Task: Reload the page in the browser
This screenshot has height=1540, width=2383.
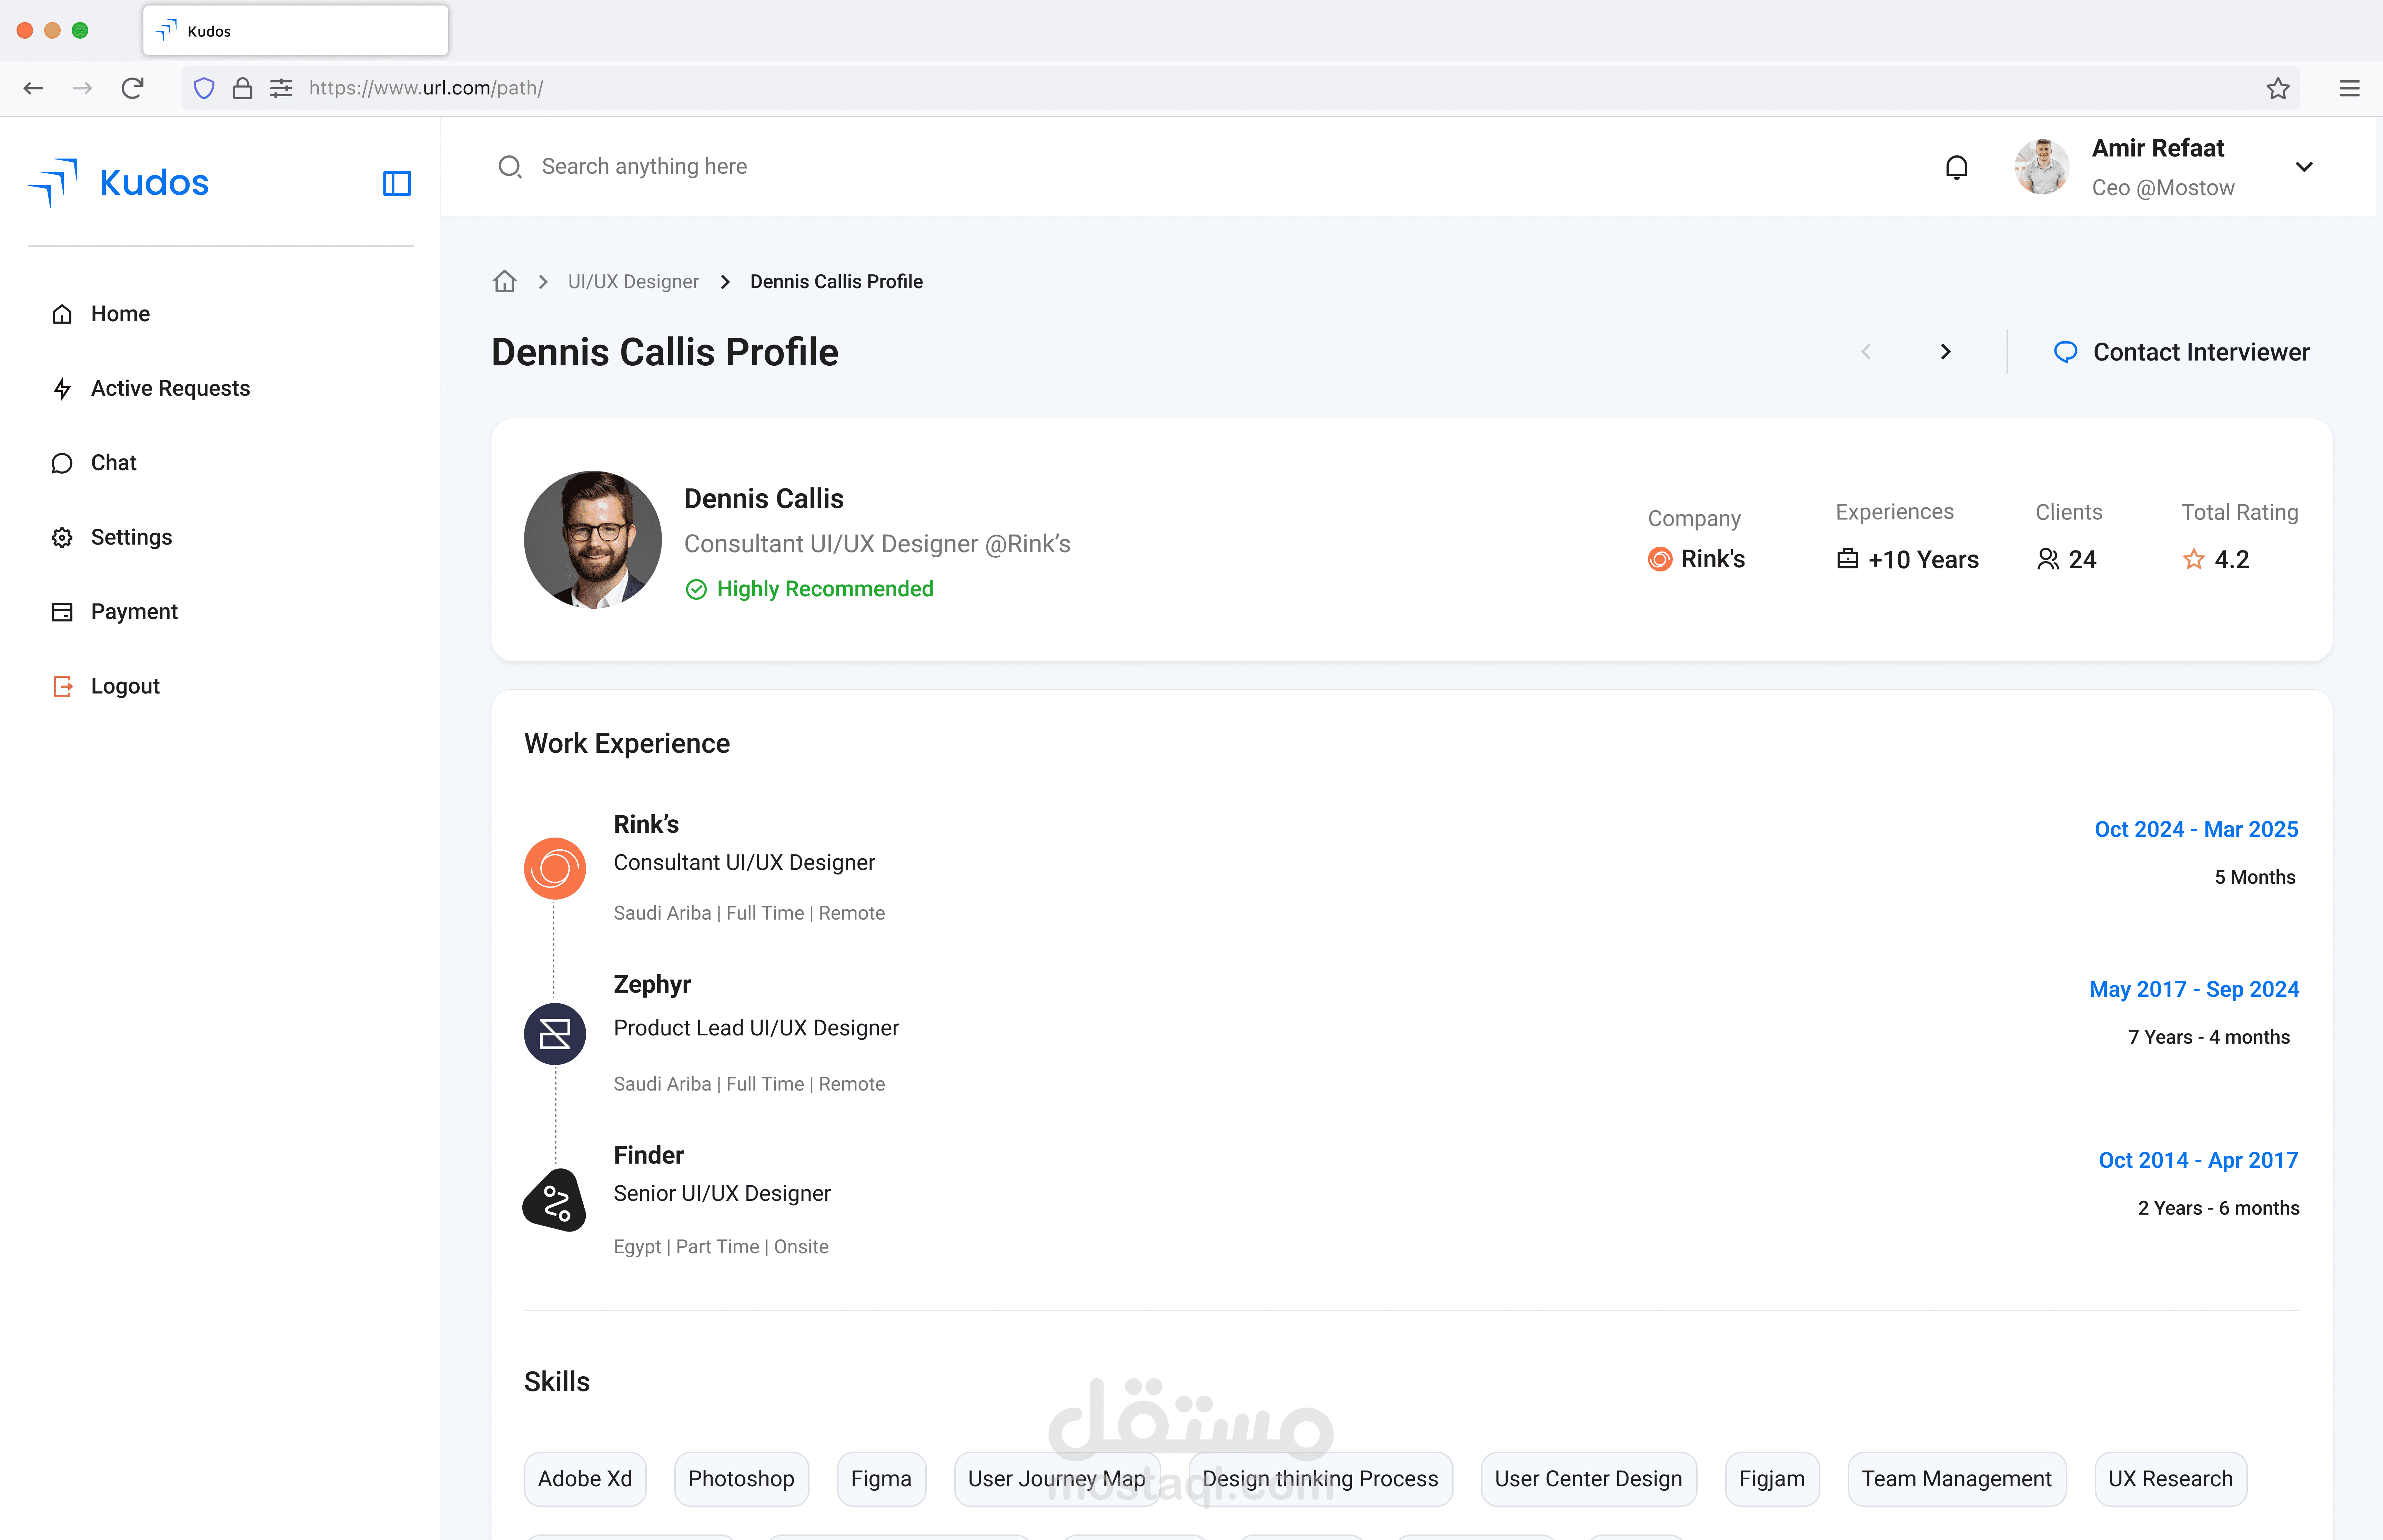Action: [x=132, y=88]
